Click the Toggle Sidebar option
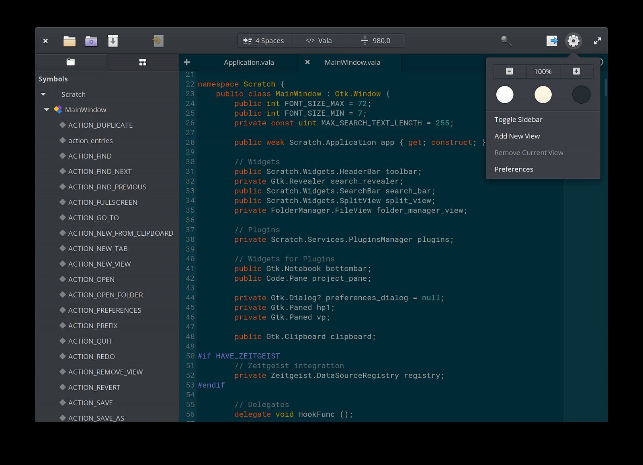This screenshot has width=643, height=465. click(518, 119)
